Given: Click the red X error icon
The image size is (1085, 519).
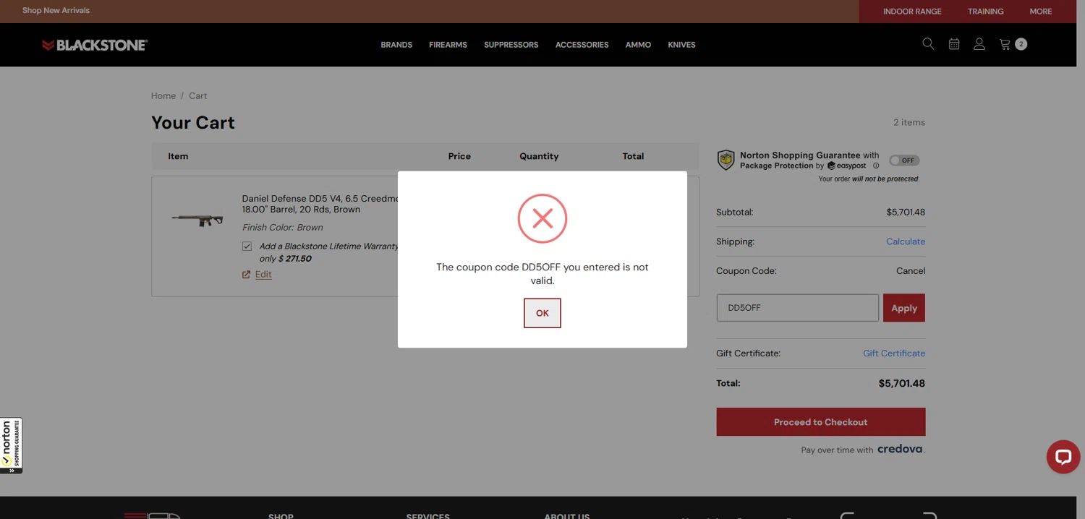Looking at the screenshot, I should click(542, 218).
